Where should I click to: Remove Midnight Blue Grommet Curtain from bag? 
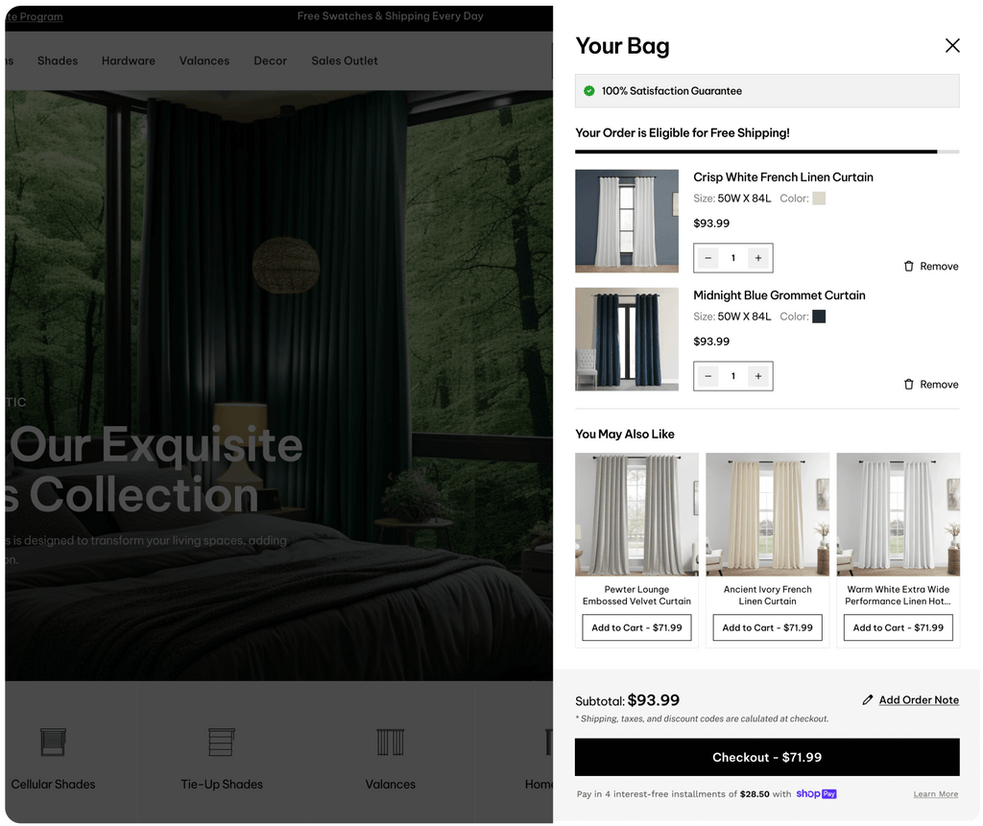(930, 384)
